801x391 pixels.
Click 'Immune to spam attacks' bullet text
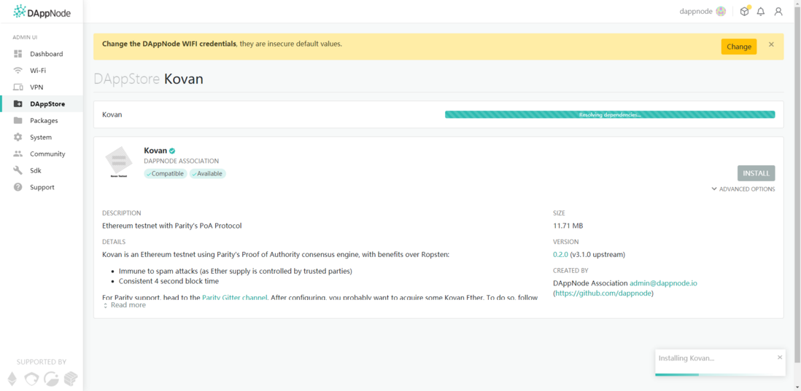click(236, 271)
